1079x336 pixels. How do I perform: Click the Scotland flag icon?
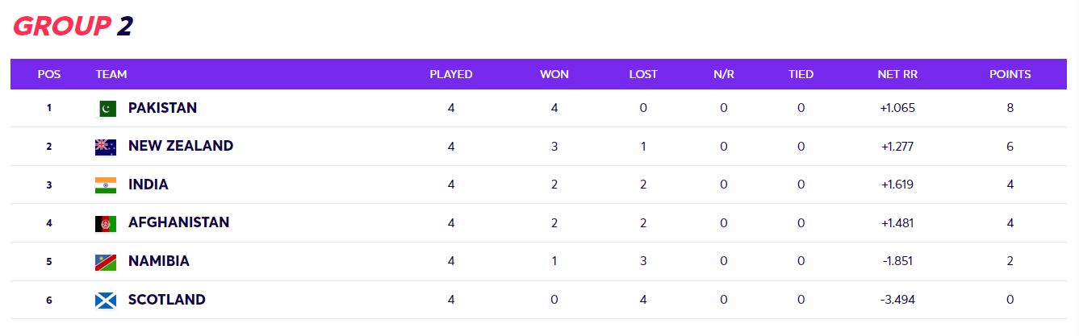tap(106, 301)
